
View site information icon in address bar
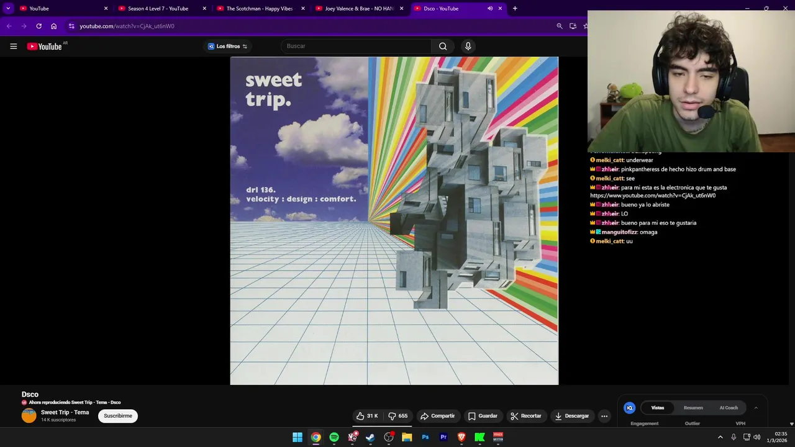tap(71, 26)
